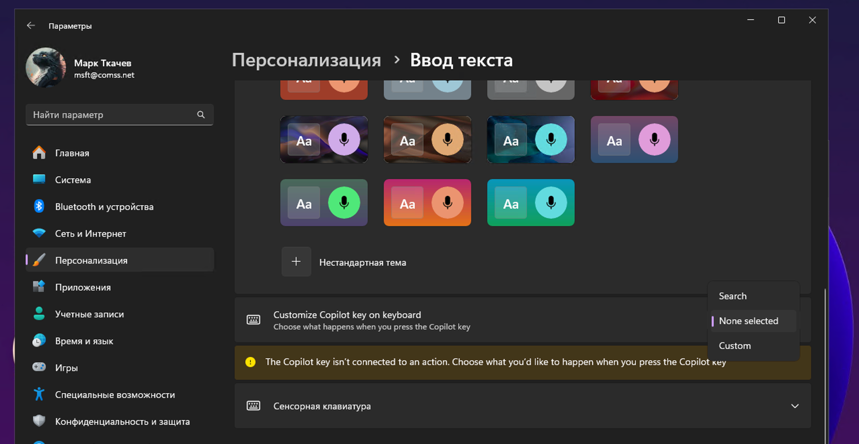Open Главная via the home icon
Image resolution: width=859 pixels, height=444 pixels.
point(39,153)
